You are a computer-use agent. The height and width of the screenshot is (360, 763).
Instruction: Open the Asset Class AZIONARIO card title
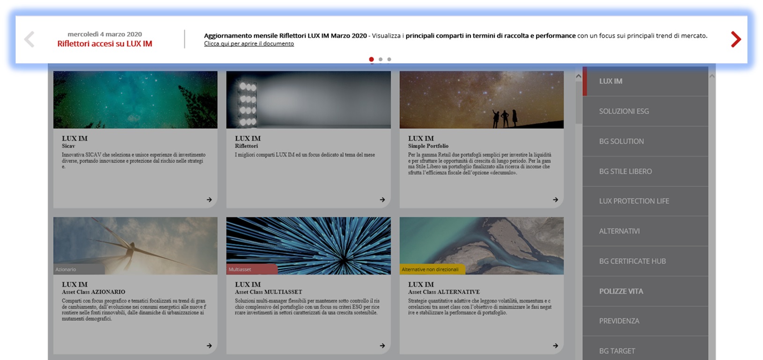(94, 292)
